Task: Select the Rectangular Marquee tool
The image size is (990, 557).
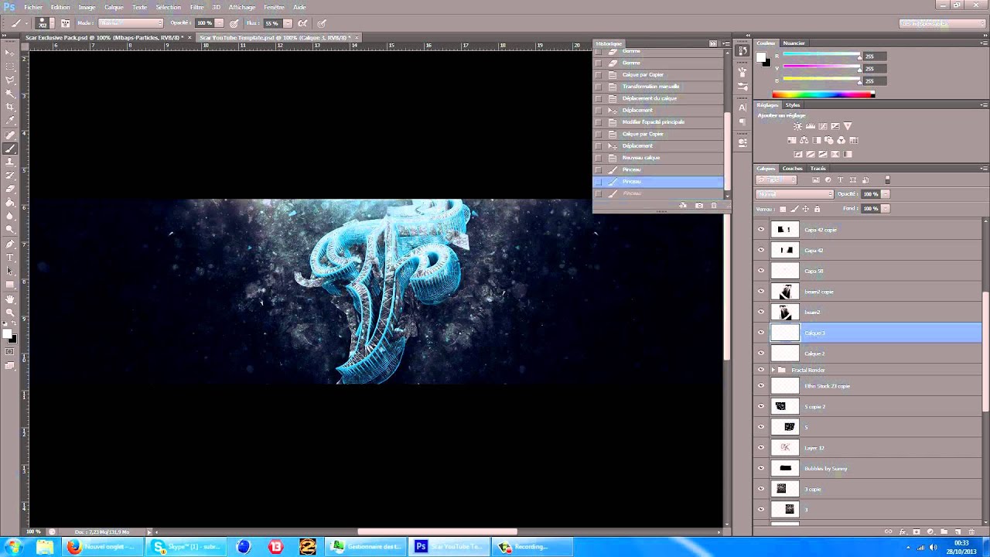Action: [x=10, y=66]
